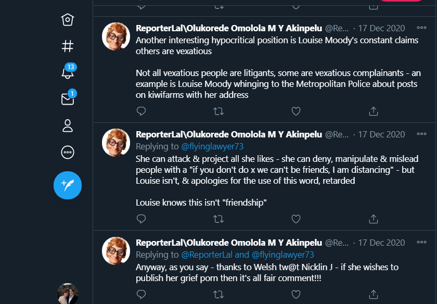
Task: Go to Profile person icon
Action: point(68,125)
